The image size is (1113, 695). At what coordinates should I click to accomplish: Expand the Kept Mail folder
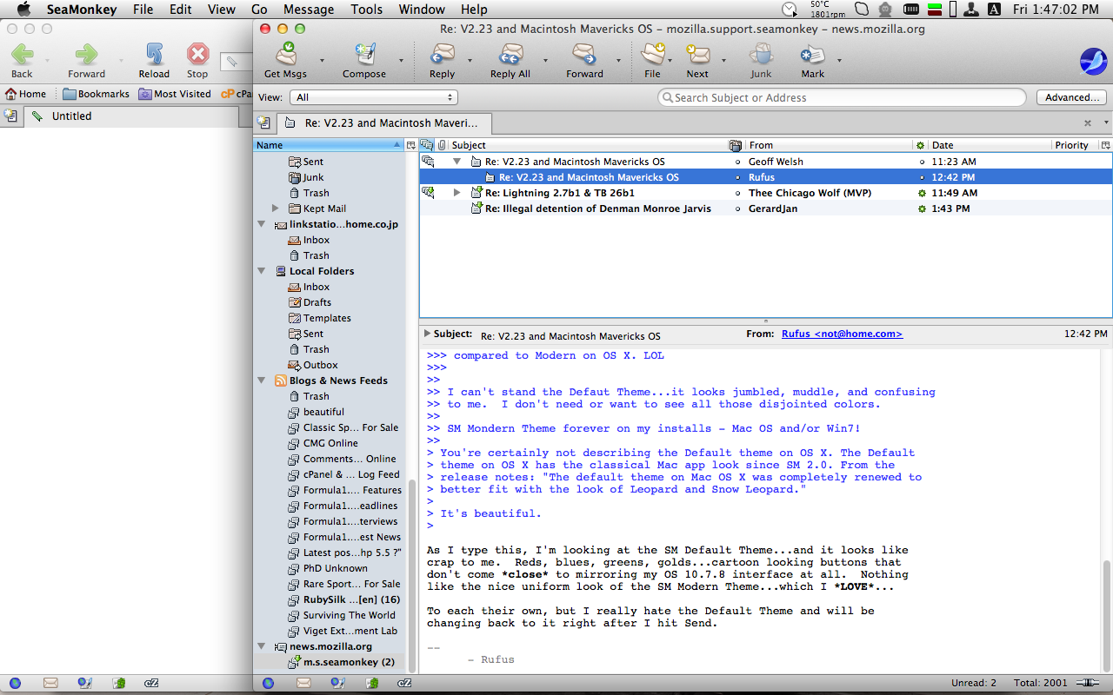[x=276, y=208]
